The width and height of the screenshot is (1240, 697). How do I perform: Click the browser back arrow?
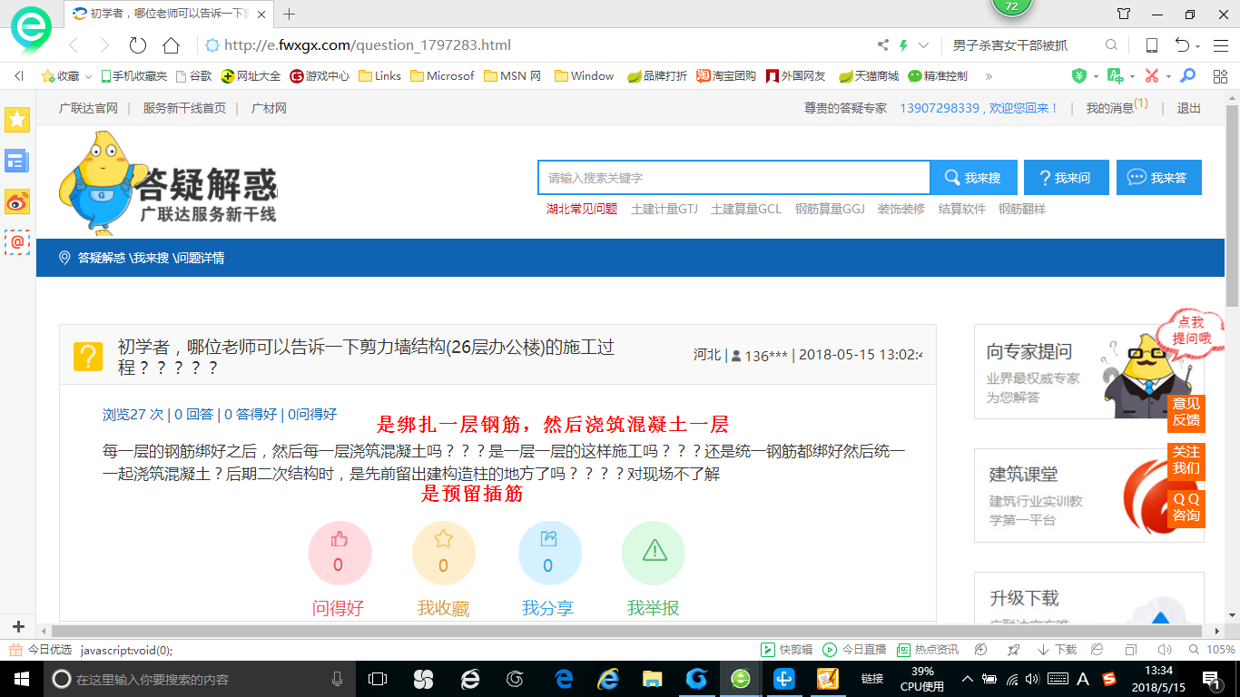74,45
